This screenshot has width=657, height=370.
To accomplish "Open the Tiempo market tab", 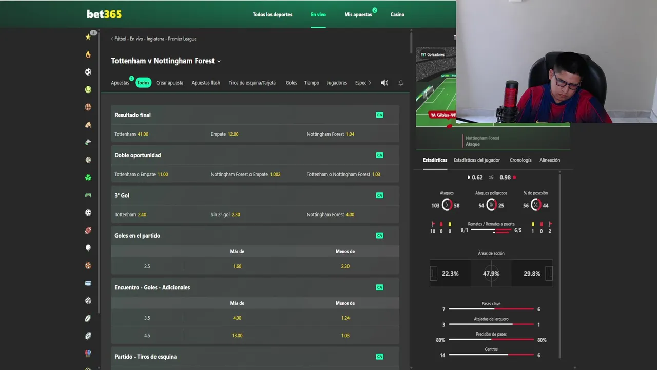I will (x=312, y=83).
